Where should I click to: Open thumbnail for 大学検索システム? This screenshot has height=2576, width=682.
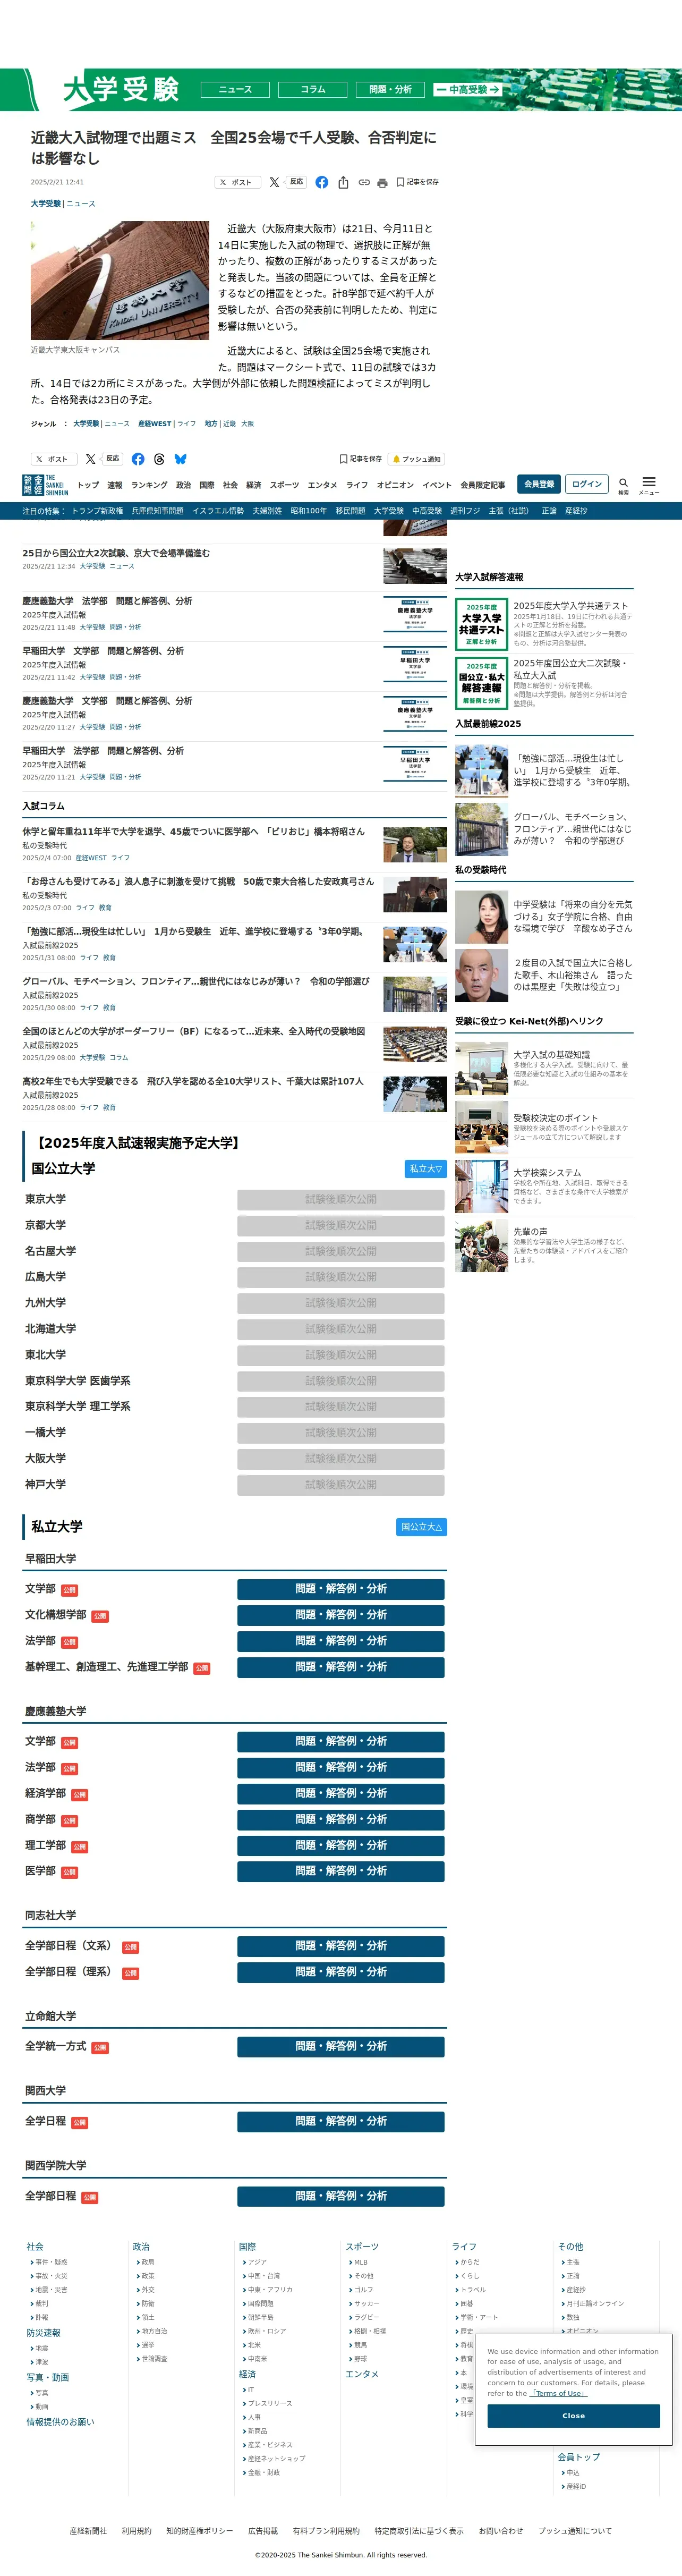pyautogui.click(x=481, y=1186)
